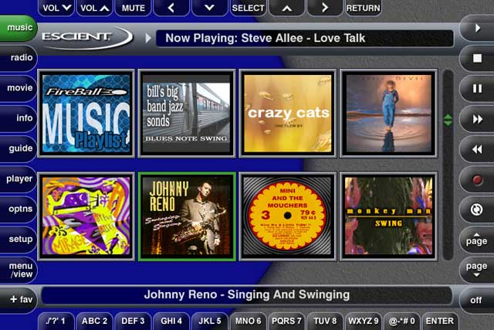Hit the fast forward button
Screen dimensions: 494x330
pos(476,118)
